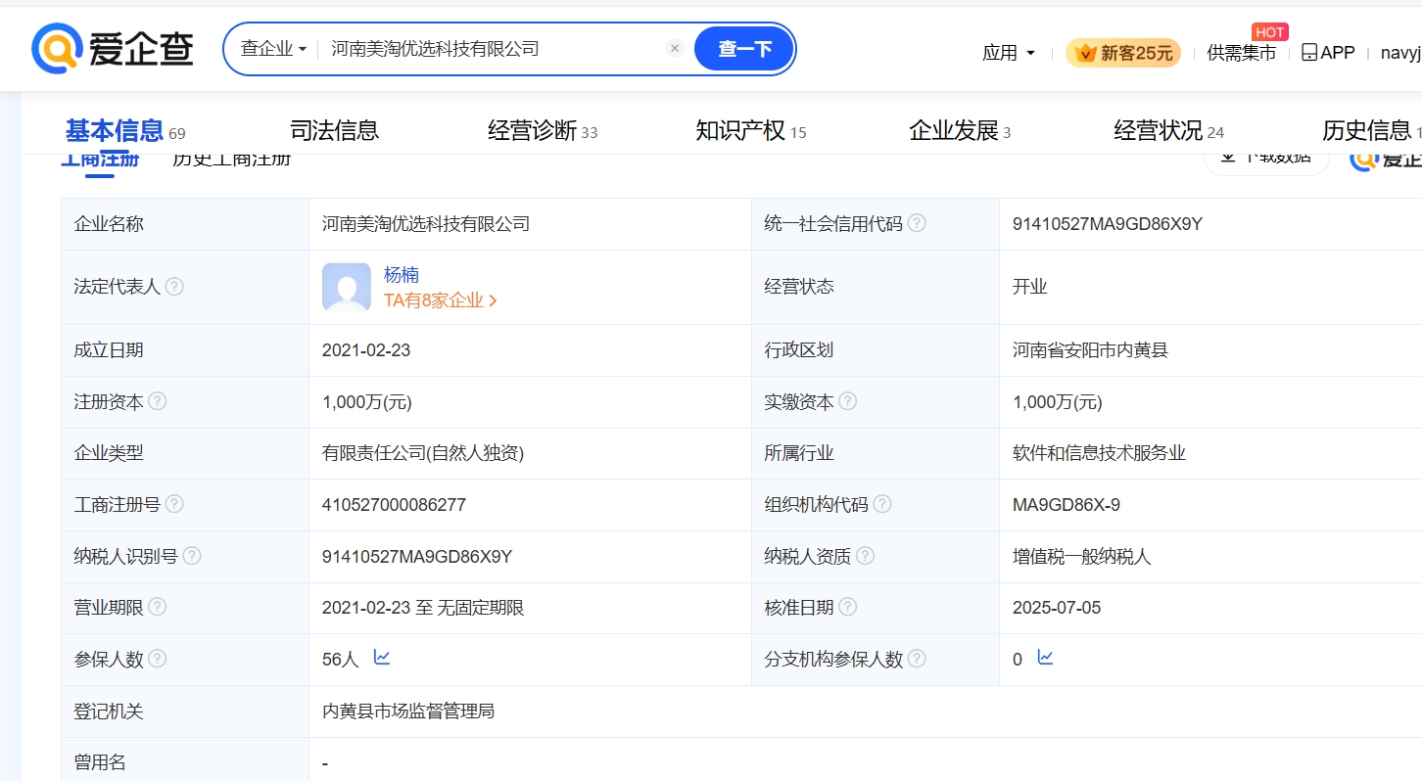
Task: Click help icon beside 统一社会信用代码
Action: click(x=916, y=223)
